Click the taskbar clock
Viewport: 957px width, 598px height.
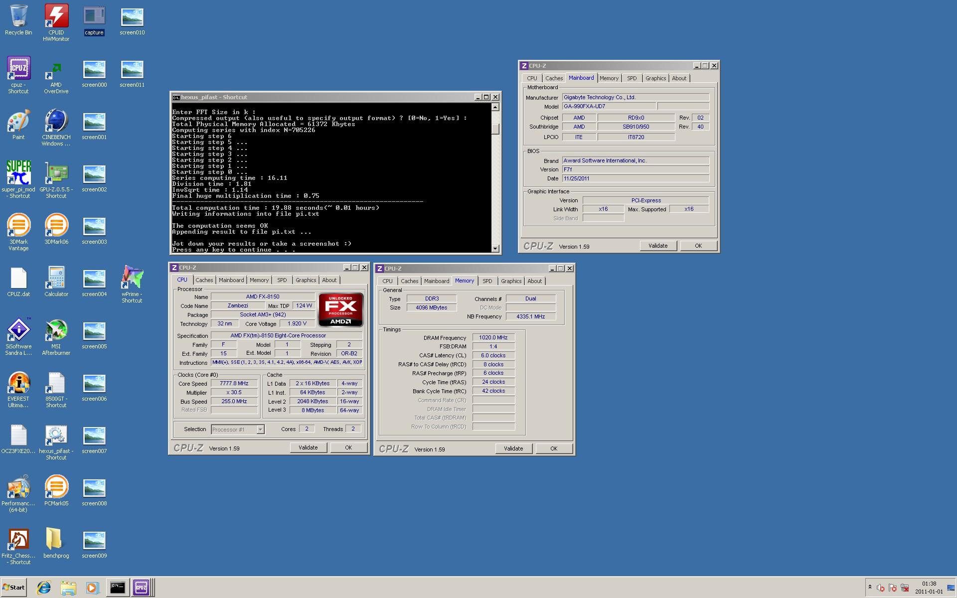point(929,588)
